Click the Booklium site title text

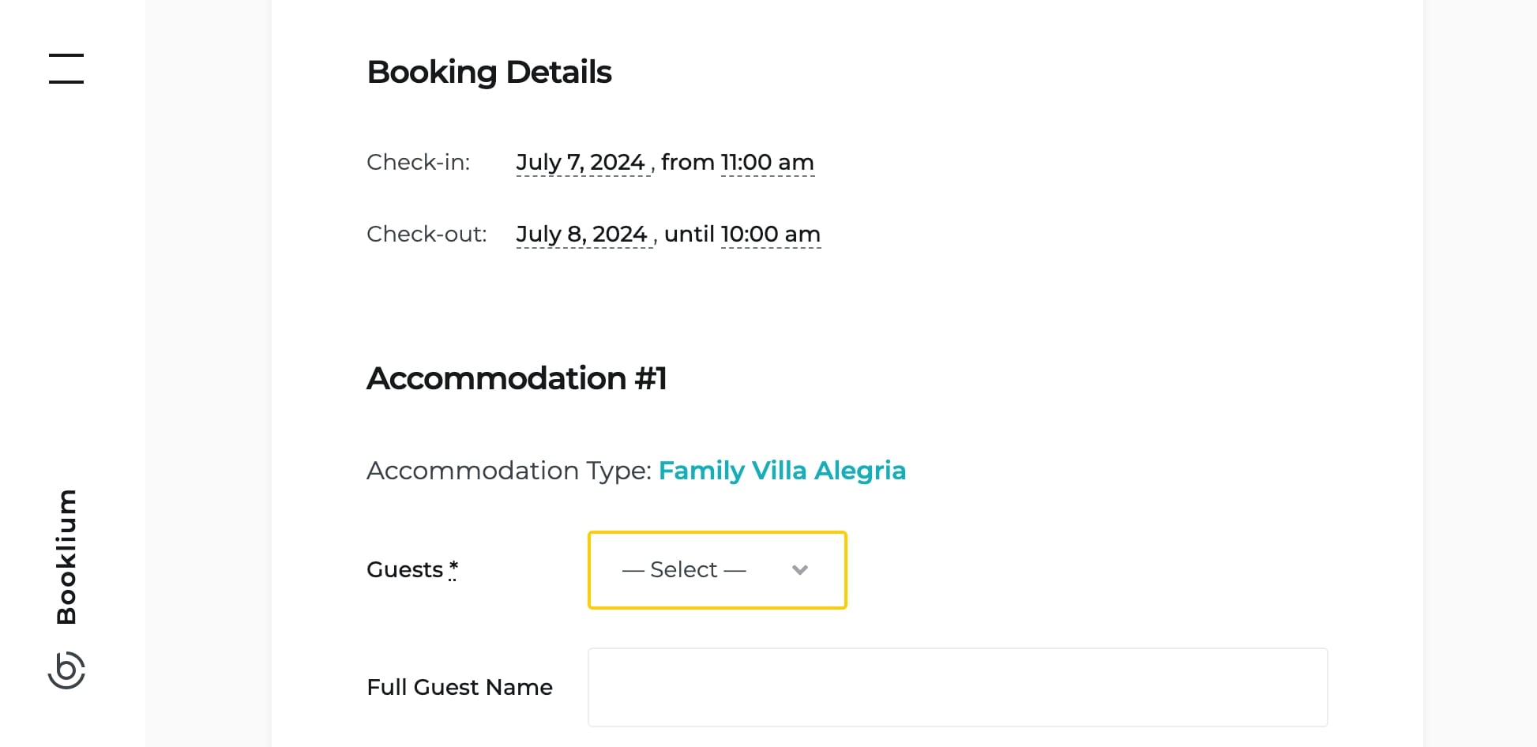point(66,557)
